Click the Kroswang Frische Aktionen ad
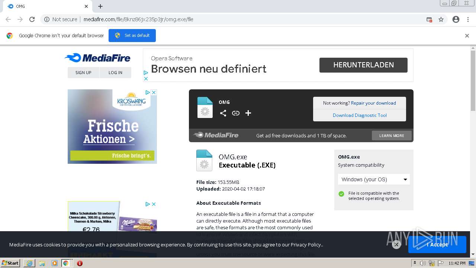Screen dimensions: 476x268 point(112,127)
